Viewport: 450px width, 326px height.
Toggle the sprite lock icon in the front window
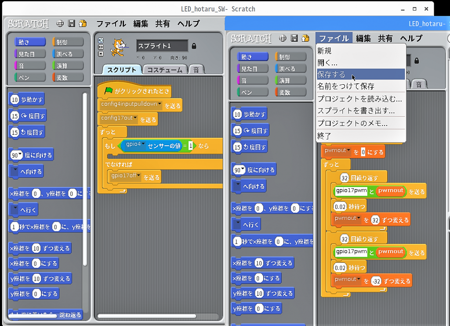(x=417, y=61)
